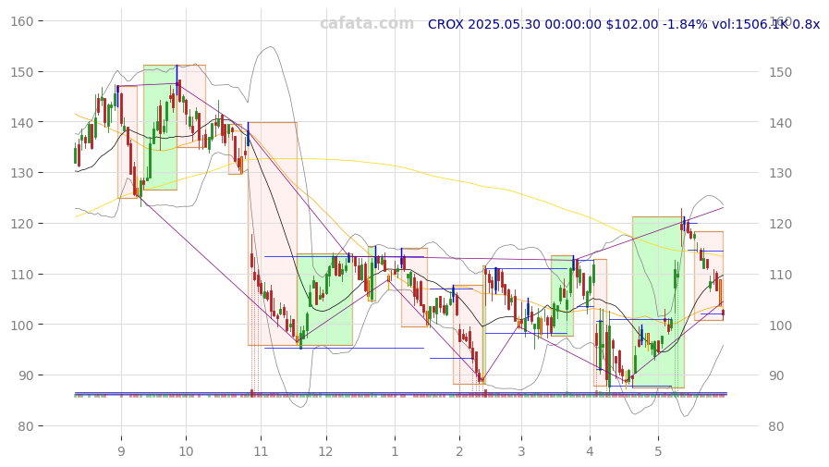
Task: Select the 160 label on the left price axis
Action: 21,21
